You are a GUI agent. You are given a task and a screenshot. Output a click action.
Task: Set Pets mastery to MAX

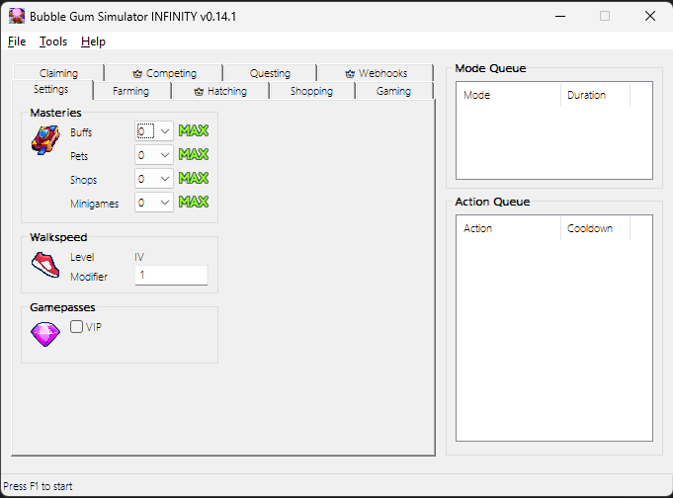click(x=194, y=154)
